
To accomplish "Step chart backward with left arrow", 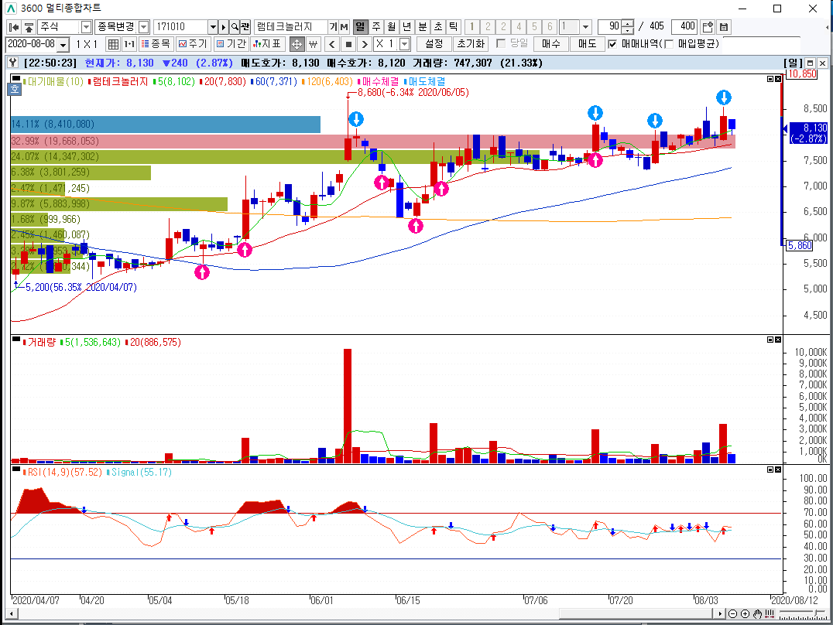I will 332,44.
